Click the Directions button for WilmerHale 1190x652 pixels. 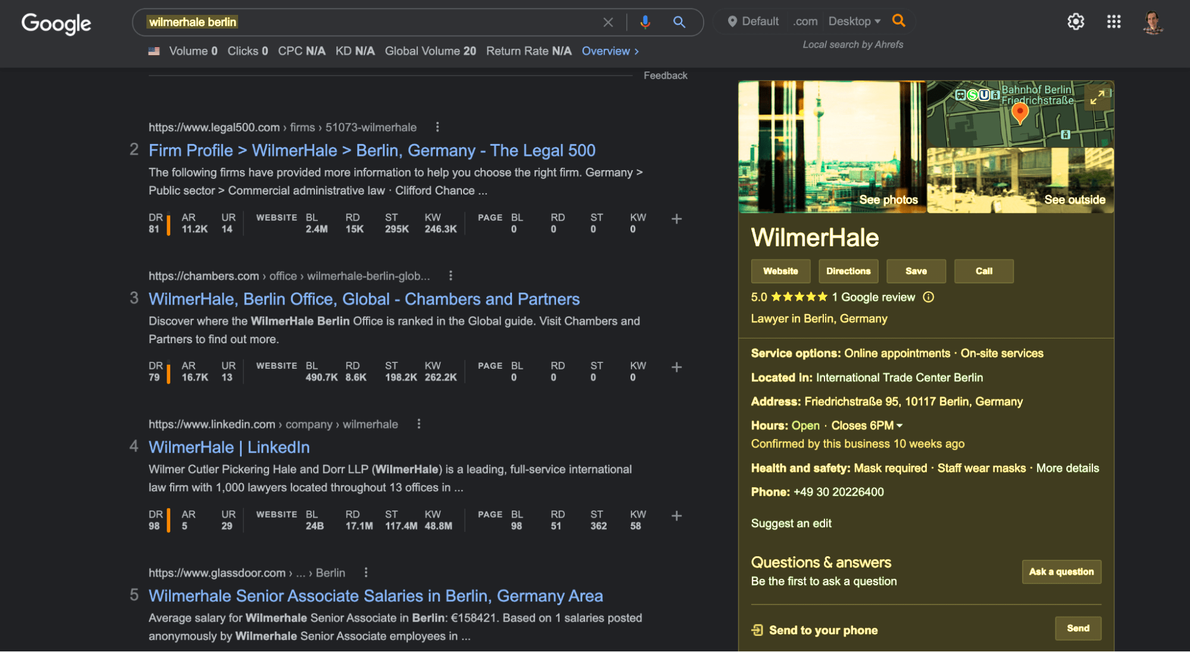848,271
